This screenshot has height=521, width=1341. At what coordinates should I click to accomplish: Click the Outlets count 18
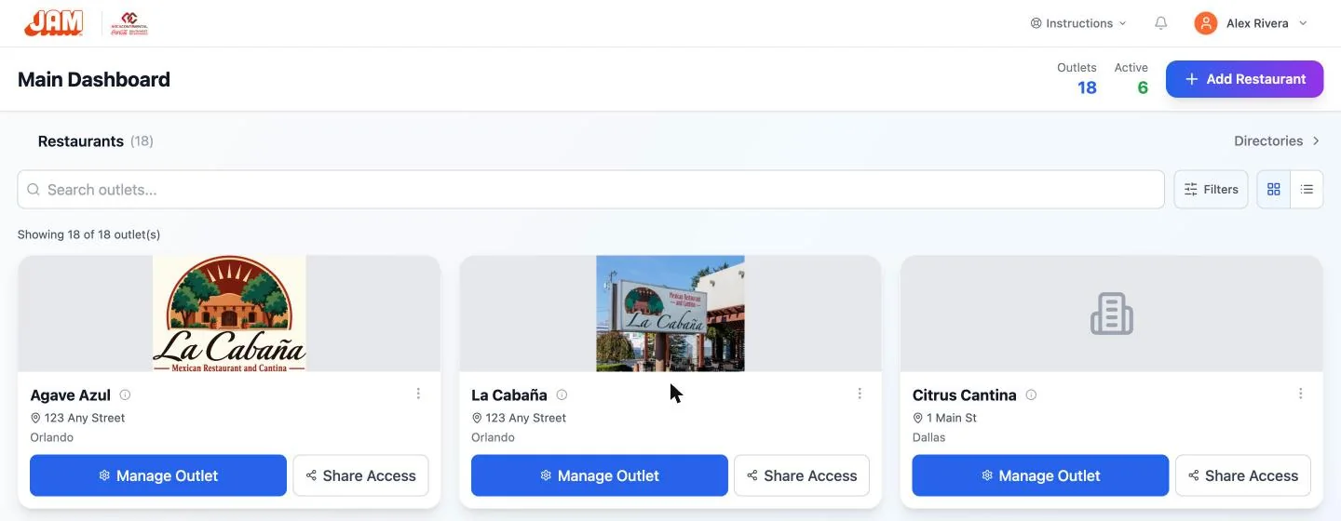pyautogui.click(x=1087, y=88)
